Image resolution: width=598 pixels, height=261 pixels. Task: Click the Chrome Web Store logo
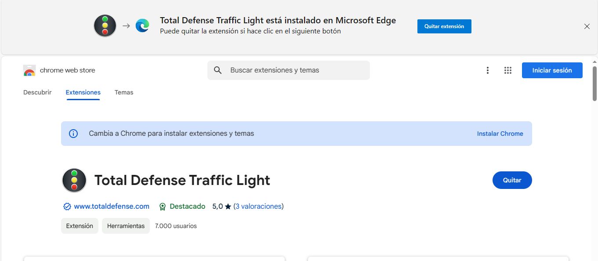29,70
